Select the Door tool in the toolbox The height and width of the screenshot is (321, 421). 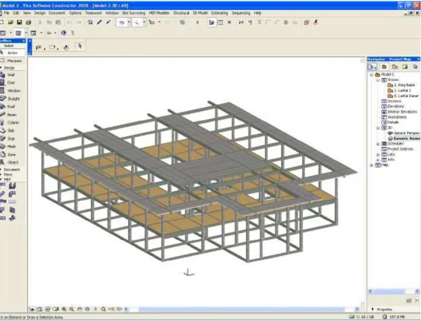(x=11, y=83)
